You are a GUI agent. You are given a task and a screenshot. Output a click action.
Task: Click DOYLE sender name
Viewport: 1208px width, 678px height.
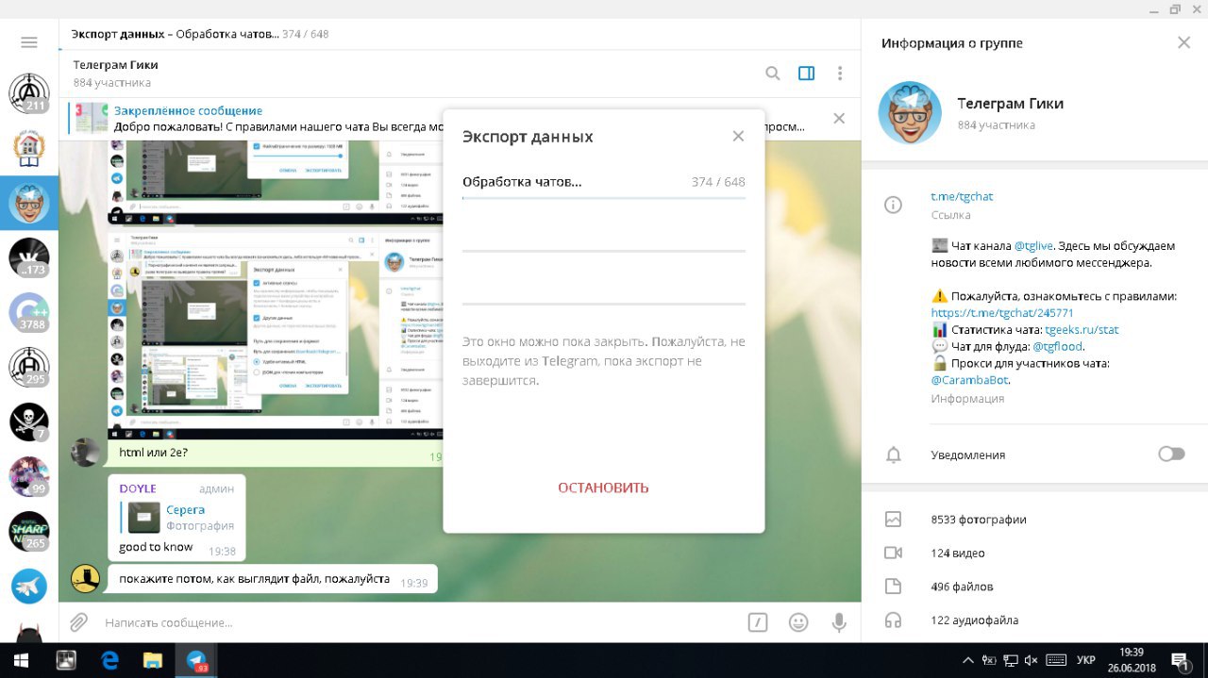pyautogui.click(x=138, y=488)
